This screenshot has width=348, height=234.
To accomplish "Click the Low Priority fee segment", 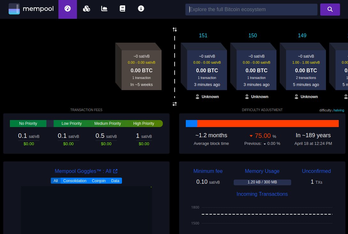I will pyautogui.click(x=72, y=124).
